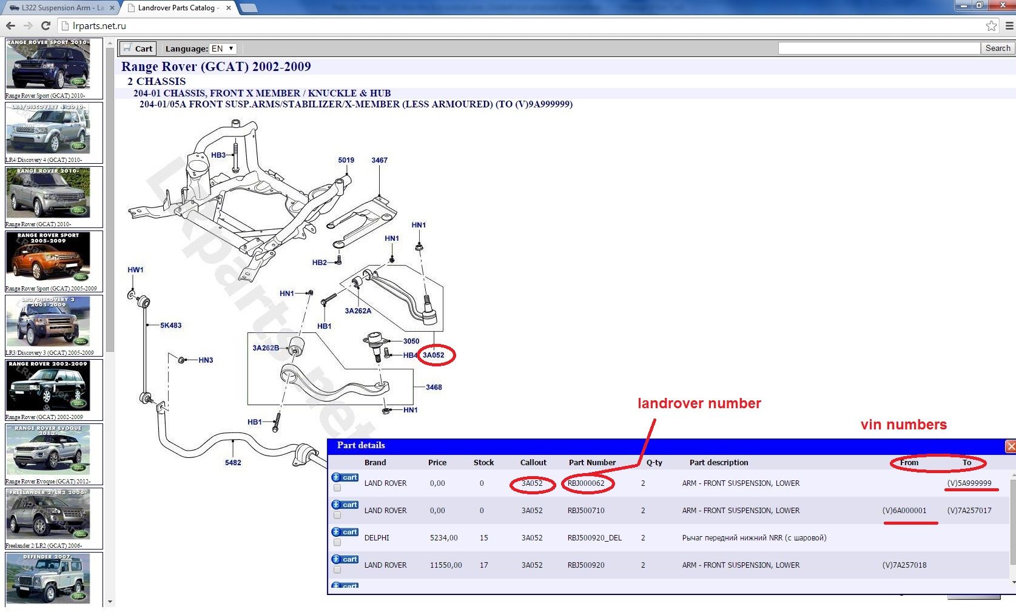Click VIN value (V)7A257018
The width and height of the screenshot is (1016, 612).
tap(904, 565)
